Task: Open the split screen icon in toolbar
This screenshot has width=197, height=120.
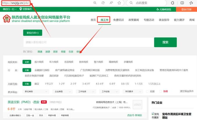Action: 182,3
